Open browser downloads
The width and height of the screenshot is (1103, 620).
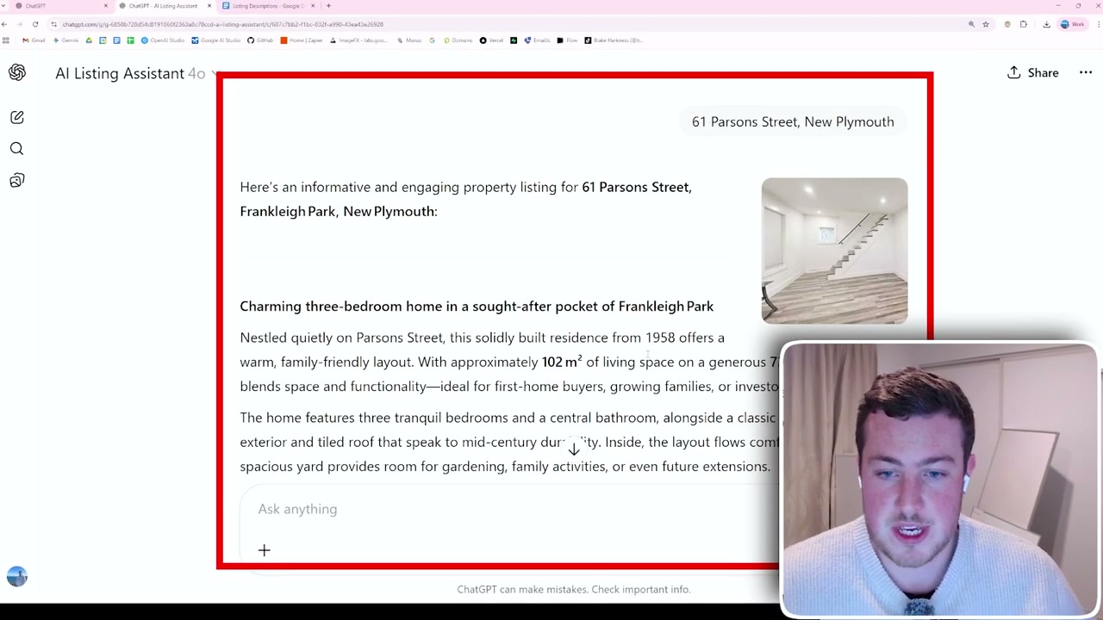click(1046, 24)
